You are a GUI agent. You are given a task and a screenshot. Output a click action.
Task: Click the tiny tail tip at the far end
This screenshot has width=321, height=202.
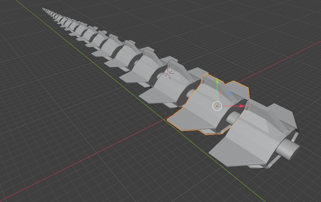(43, 9)
